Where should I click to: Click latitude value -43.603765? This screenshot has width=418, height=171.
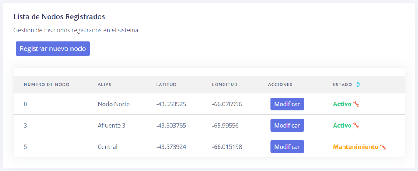[171, 125]
